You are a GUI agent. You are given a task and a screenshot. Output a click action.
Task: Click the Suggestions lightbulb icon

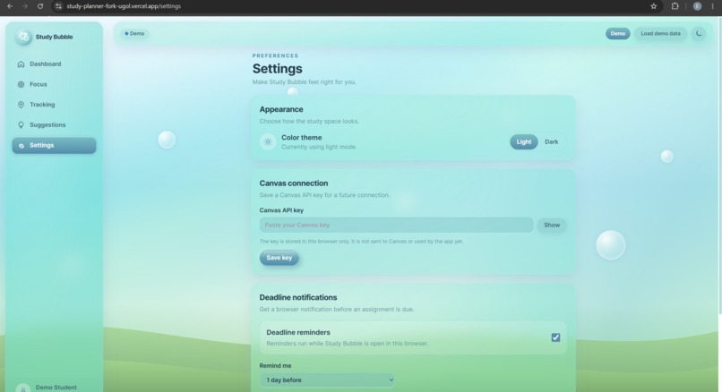coord(21,124)
